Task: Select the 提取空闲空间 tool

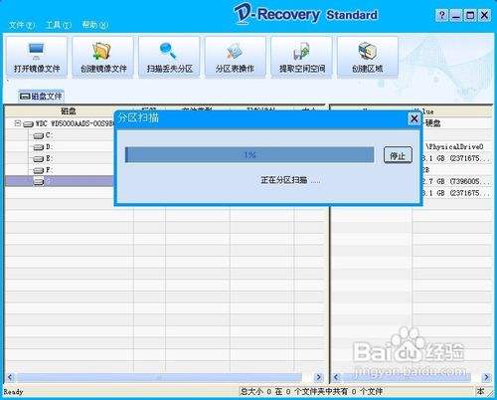Action: click(301, 57)
